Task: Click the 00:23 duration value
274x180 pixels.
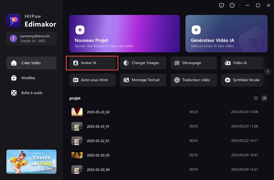Action: (193, 112)
